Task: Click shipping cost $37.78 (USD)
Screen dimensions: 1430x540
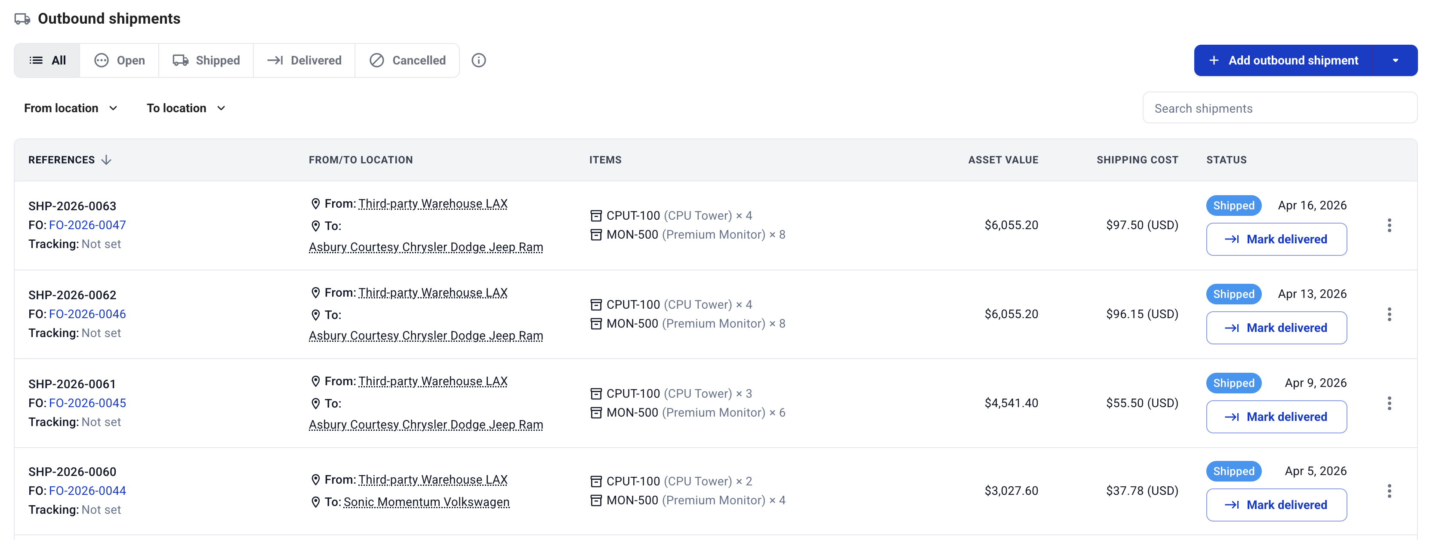Action: pos(1142,491)
